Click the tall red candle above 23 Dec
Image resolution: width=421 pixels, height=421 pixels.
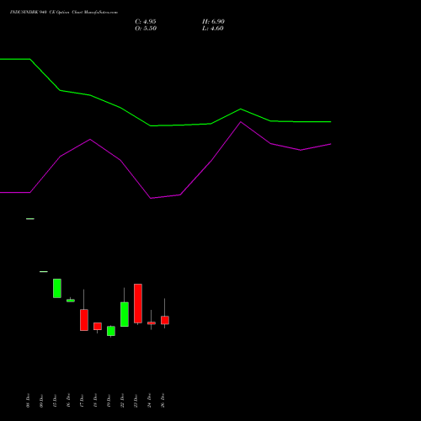click(x=138, y=303)
